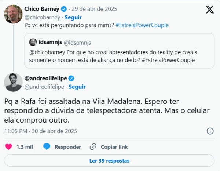Open andreolifelipe's profile picture
This screenshot has width=220, height=171.
[x=13, y=82]
